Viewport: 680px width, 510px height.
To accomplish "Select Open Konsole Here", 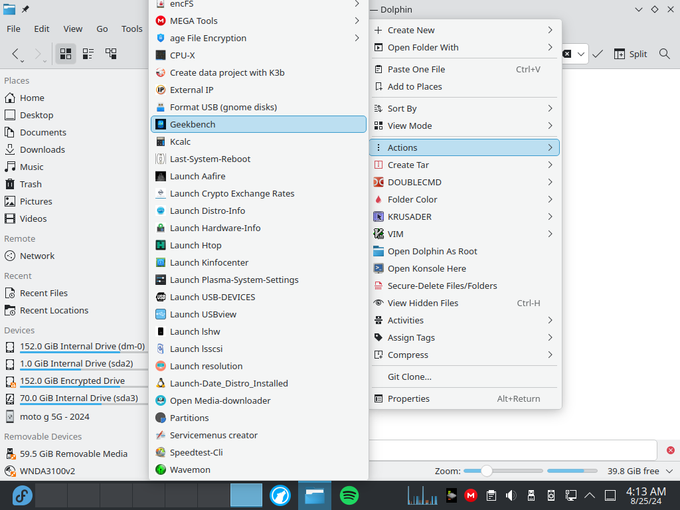I will (464, 268).
